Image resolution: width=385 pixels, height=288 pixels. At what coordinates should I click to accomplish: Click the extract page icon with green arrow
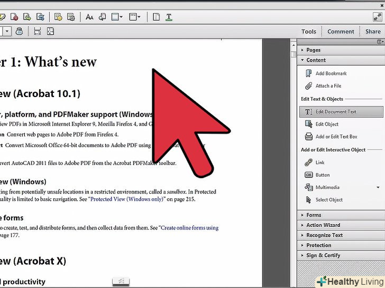coord(27,17)
